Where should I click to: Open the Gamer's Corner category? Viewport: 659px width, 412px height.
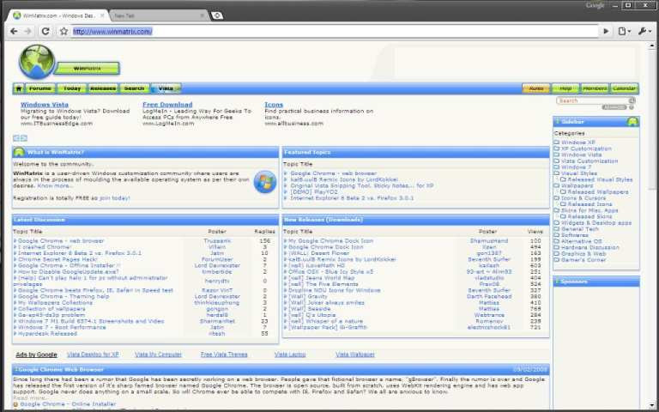tap(583, 260)
